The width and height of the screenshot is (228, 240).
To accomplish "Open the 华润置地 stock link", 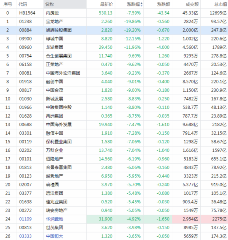I will click(x=54, y=219).
